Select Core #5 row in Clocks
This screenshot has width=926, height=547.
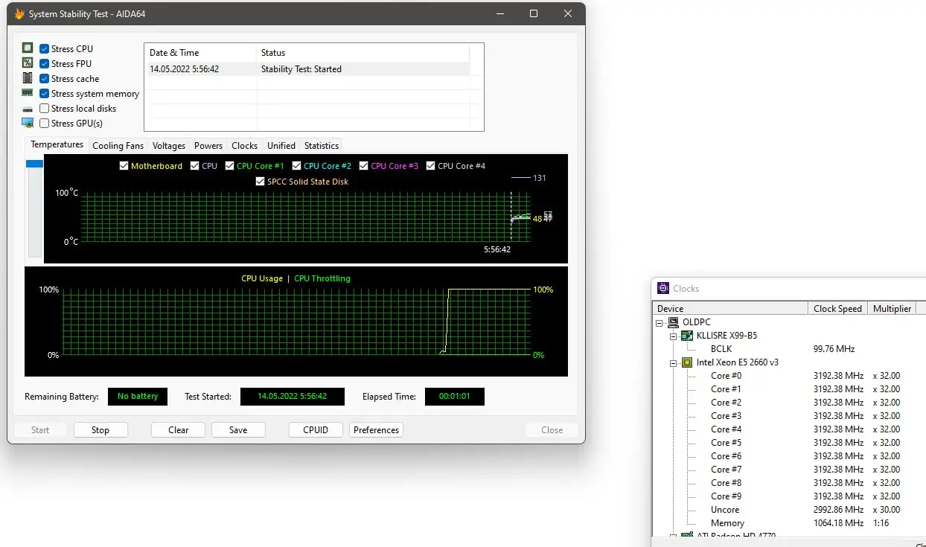(789, 443)
